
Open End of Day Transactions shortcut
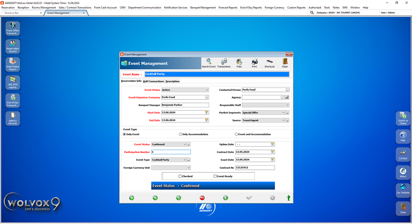(x=13, y=101)
